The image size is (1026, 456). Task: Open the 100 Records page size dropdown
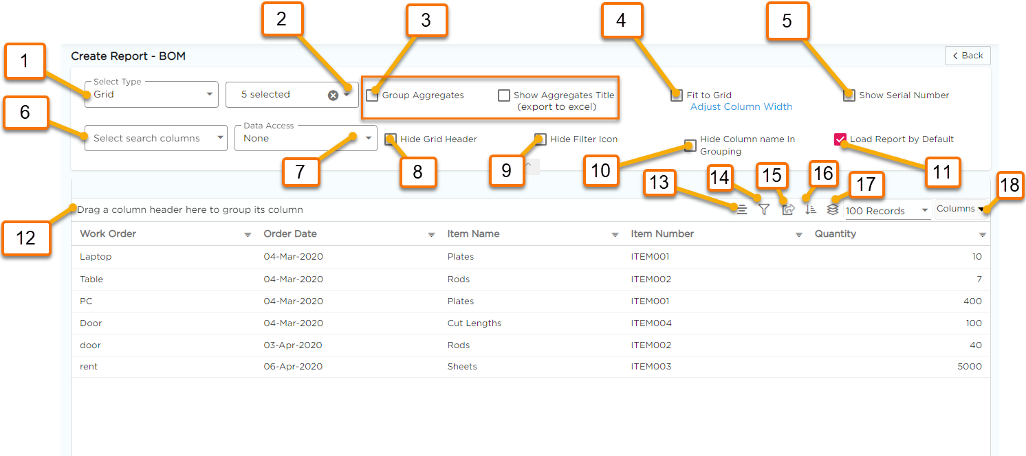[887, 211]
